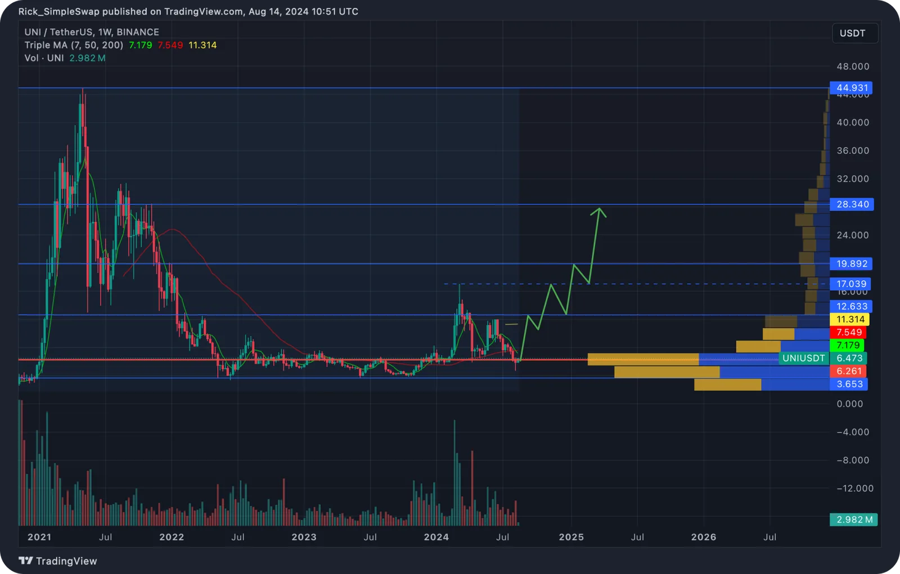The height and width of the screenshot is (574, 900).
Task: Select the 44.931 price level label
Action: 852,88
